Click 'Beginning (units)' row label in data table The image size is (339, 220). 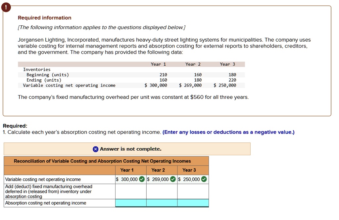[48, 75]
